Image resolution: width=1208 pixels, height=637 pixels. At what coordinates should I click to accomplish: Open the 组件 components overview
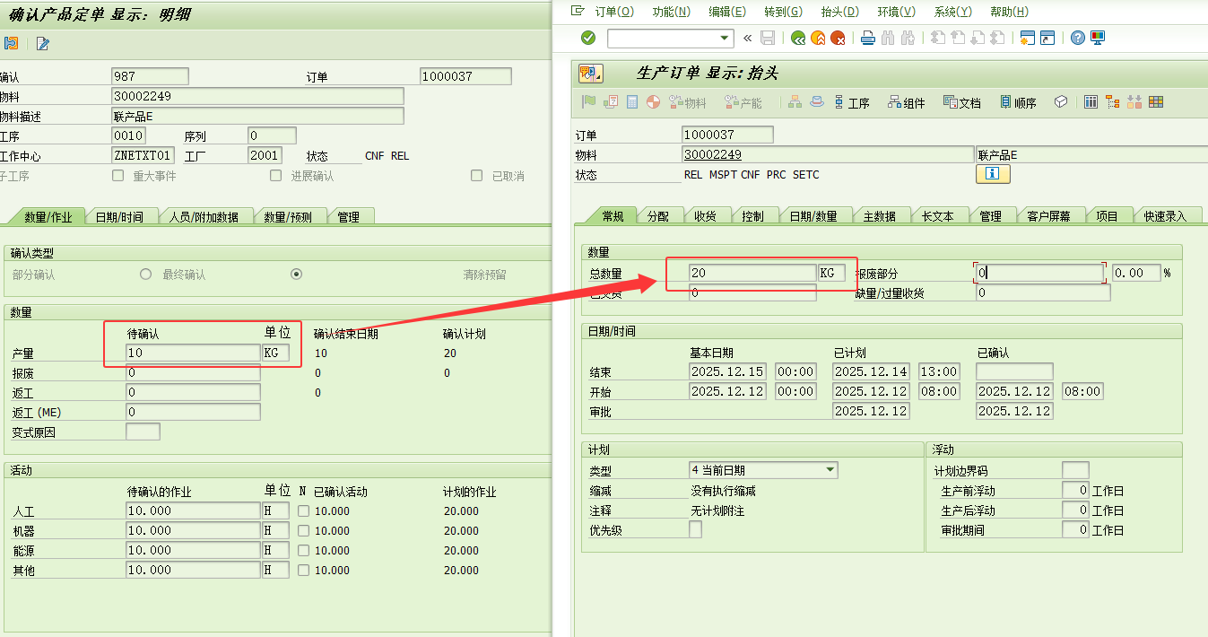(x=906, y=103)
